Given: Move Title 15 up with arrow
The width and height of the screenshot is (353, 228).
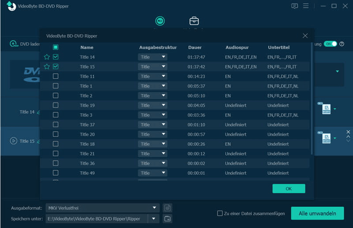Looking at the screenshot, I should (348, 136).
